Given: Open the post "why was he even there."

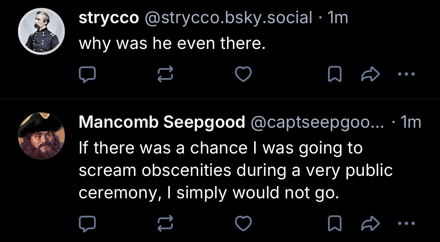Looking at the screenshot, I should [x=172, y=44].
